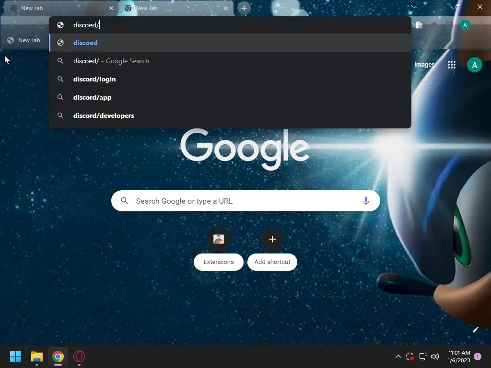Open the Google apps grid
The image size is (491, 368).
coord(452,65)
